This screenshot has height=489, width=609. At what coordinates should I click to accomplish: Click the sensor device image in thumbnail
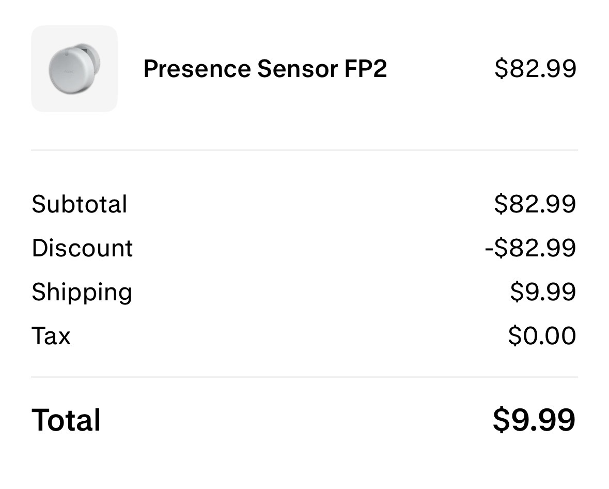pyautogui.click(x=73, y=68)
